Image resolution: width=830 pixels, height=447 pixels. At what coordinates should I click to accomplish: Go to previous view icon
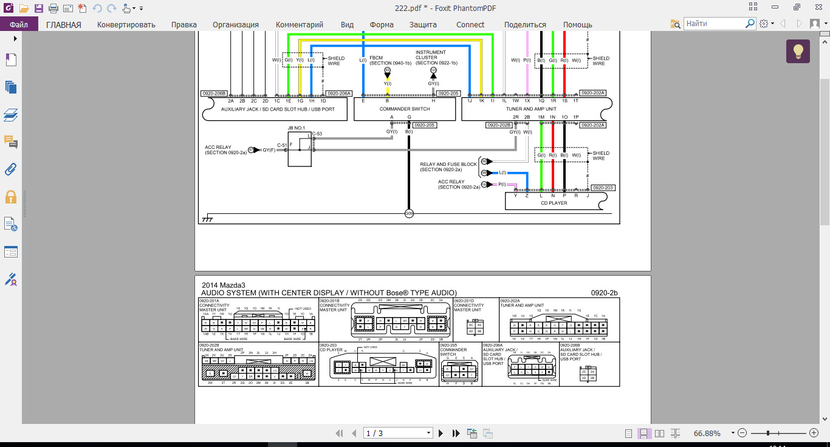point(472,433)
